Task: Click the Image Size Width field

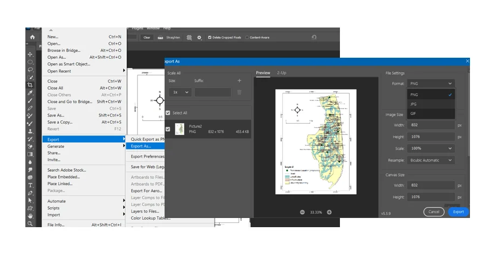Action: [x=431, y=125]
